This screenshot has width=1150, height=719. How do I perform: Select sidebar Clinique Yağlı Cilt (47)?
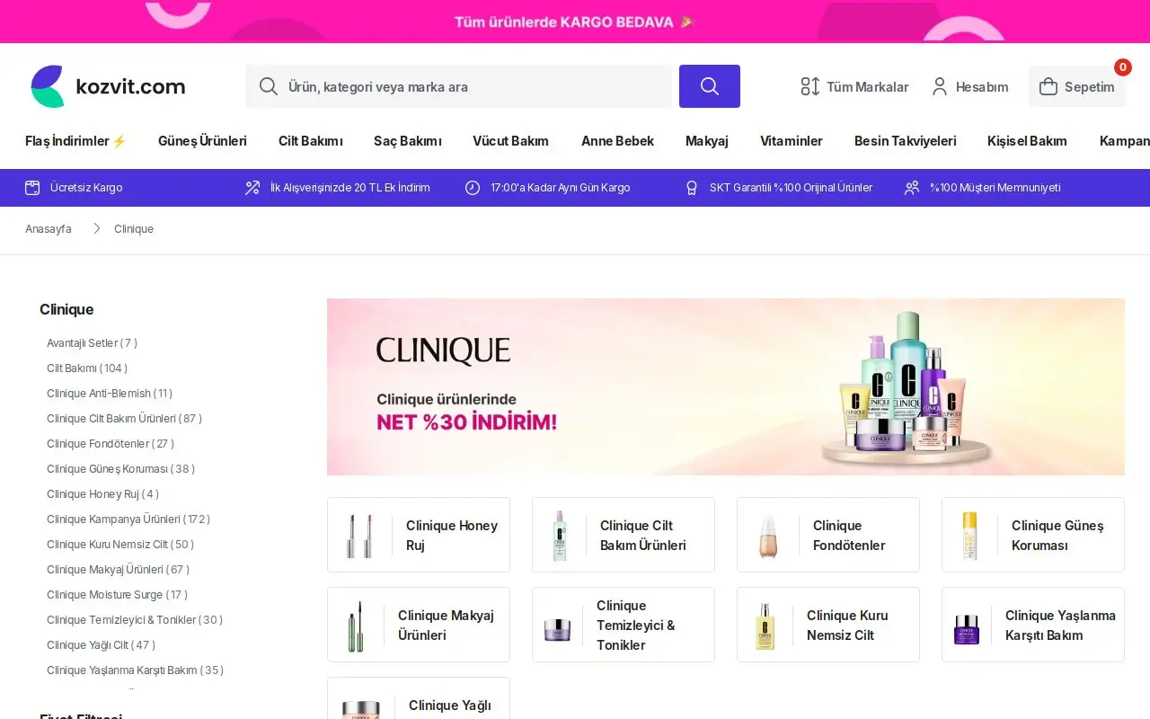(x=101, y=644)
